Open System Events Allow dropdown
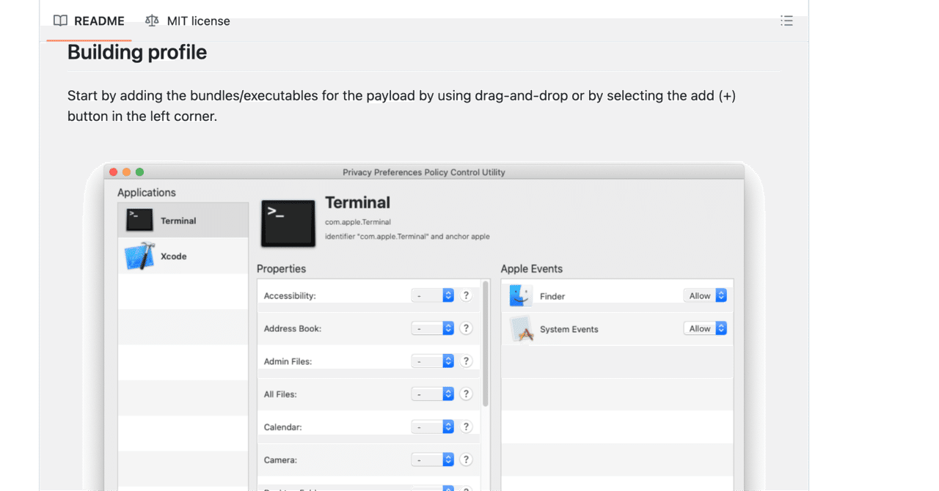 pyautogui.click(x=705, y=328)
